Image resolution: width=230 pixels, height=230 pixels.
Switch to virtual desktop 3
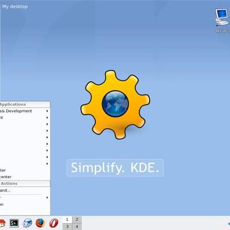67,227
